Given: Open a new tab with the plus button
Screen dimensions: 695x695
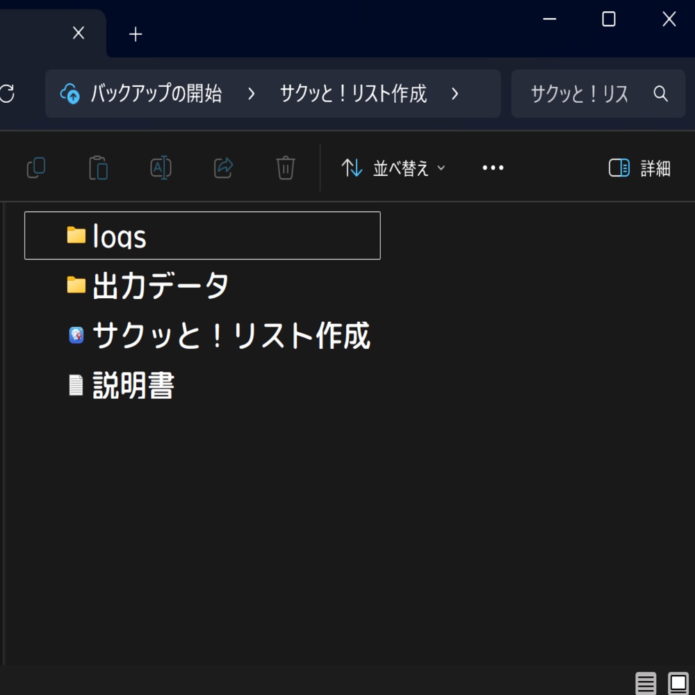Looking at the screenshot, I should click(135, 32).
